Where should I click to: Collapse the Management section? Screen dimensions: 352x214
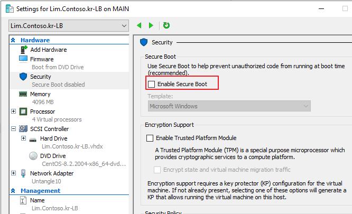(x=13, y=191)
